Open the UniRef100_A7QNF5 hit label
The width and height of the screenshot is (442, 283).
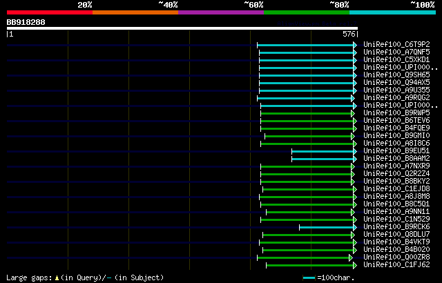(396, 52)
